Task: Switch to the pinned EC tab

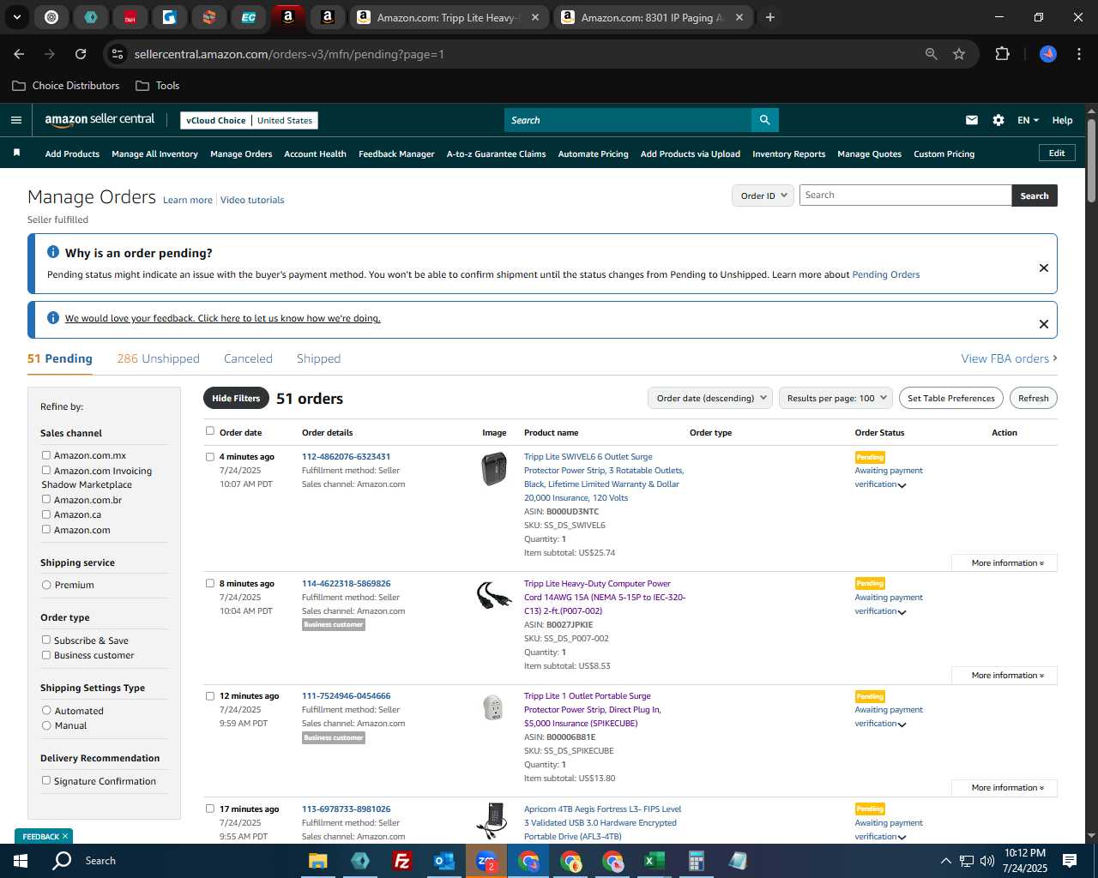Action: pyautogui.click(x=249, y=17)
